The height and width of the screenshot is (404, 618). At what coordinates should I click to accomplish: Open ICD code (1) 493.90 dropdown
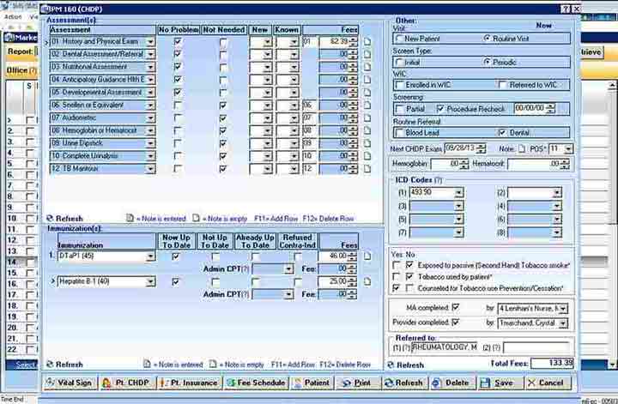coord(458,193)
